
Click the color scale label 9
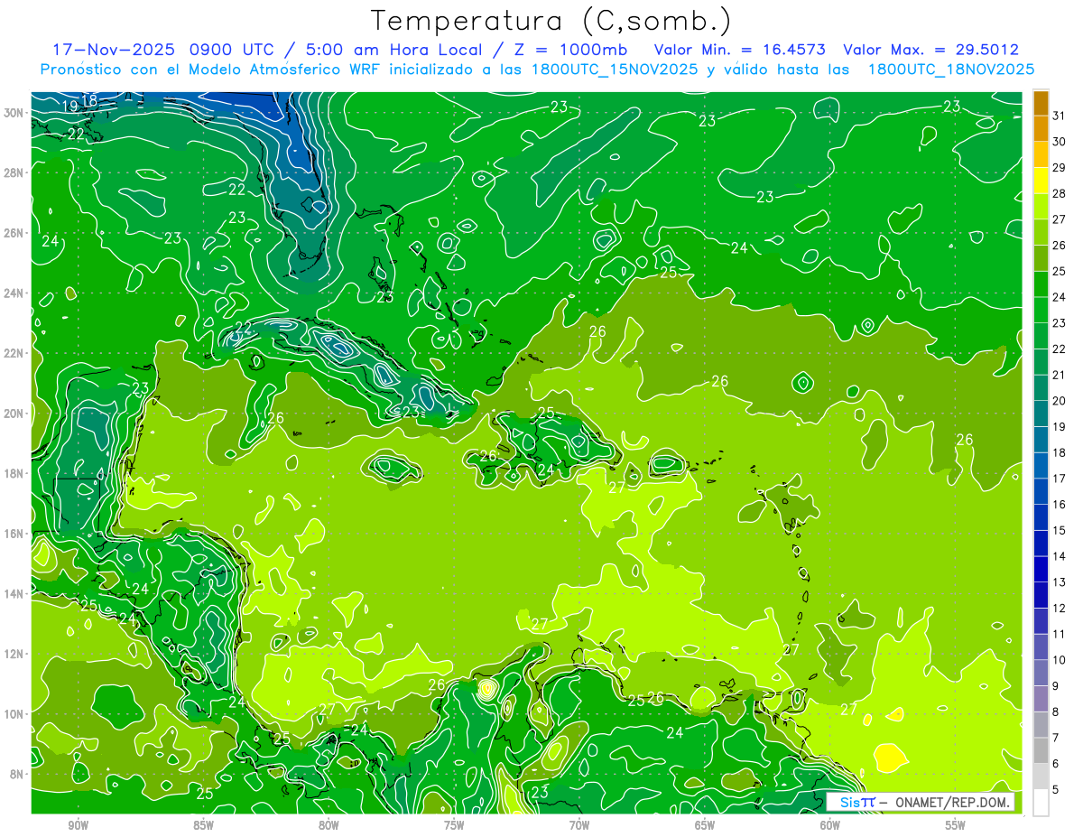click(x=1056, y=686)
